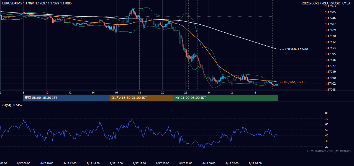Viewport: 354px width, 166px height.
Task: Click the 8/17 14:00 bottom date label
Action: click(93, 163)
